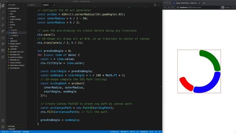Click browser back button
Screen dimensions: 236x133
point(165,7)
